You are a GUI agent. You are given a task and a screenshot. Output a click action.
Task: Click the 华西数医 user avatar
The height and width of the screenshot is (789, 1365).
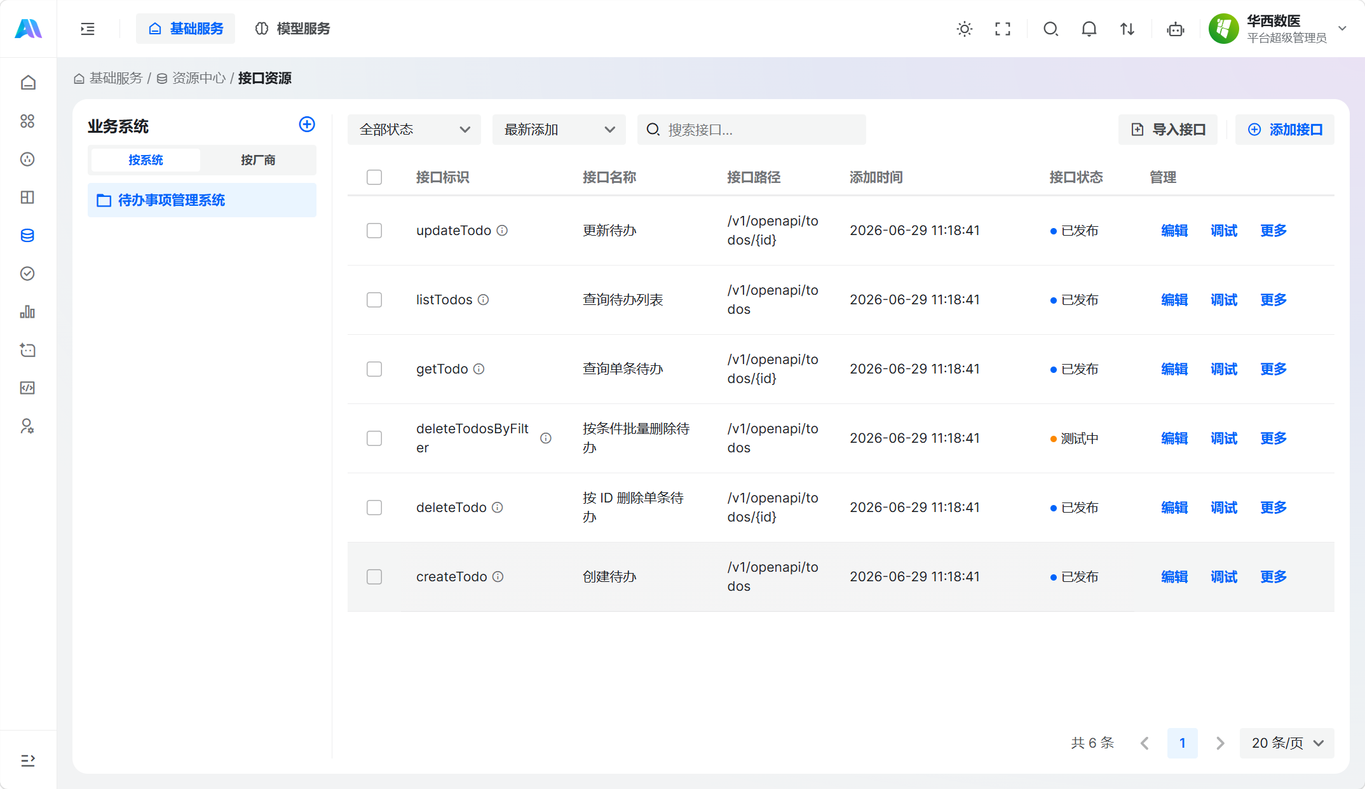point(1224,29)
